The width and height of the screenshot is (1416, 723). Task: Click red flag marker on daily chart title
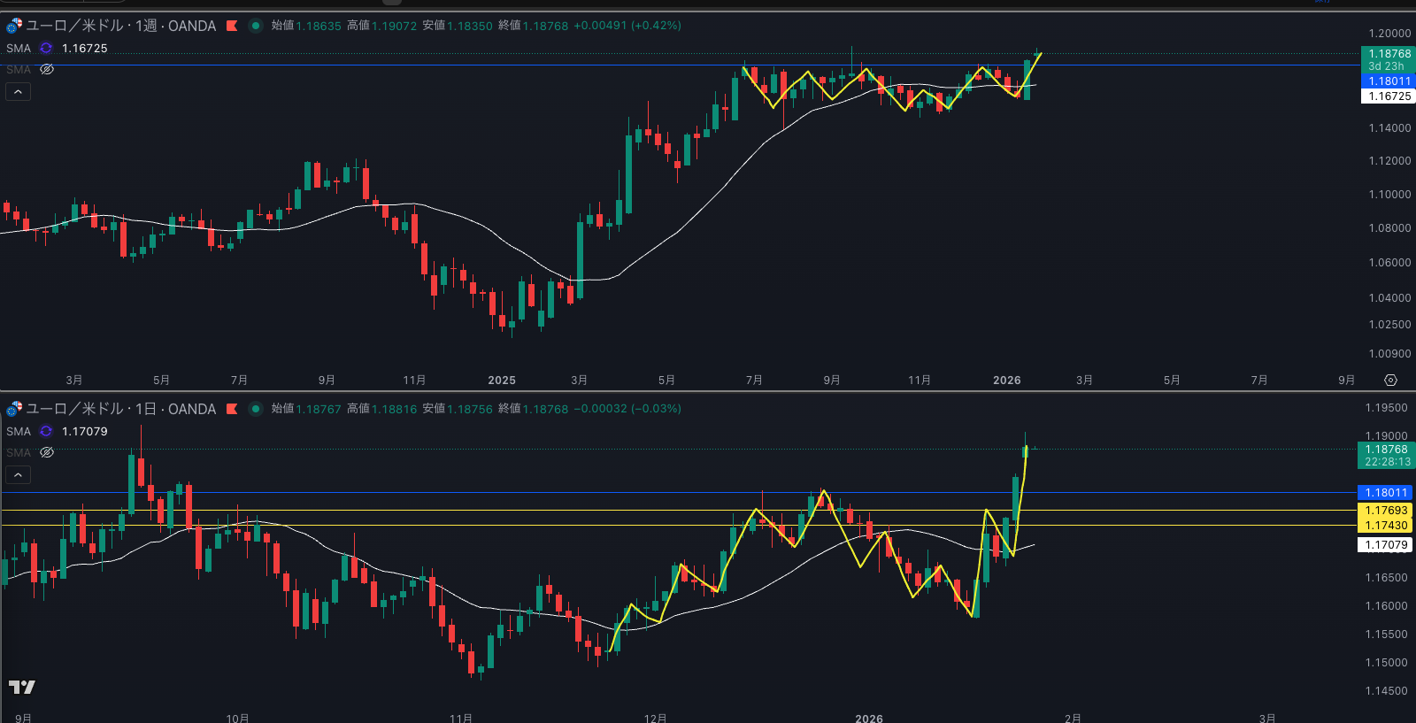click(232, 409)
